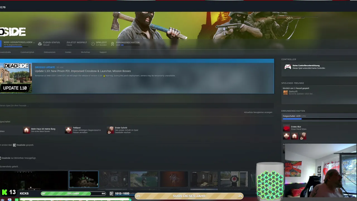The width and height of the screenshot is (357, 201).
Task: Open the lake scene screenshot thumbnail
Action: [144, 179]
